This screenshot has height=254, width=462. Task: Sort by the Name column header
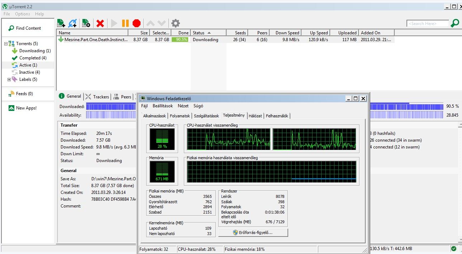coord(92,33)
